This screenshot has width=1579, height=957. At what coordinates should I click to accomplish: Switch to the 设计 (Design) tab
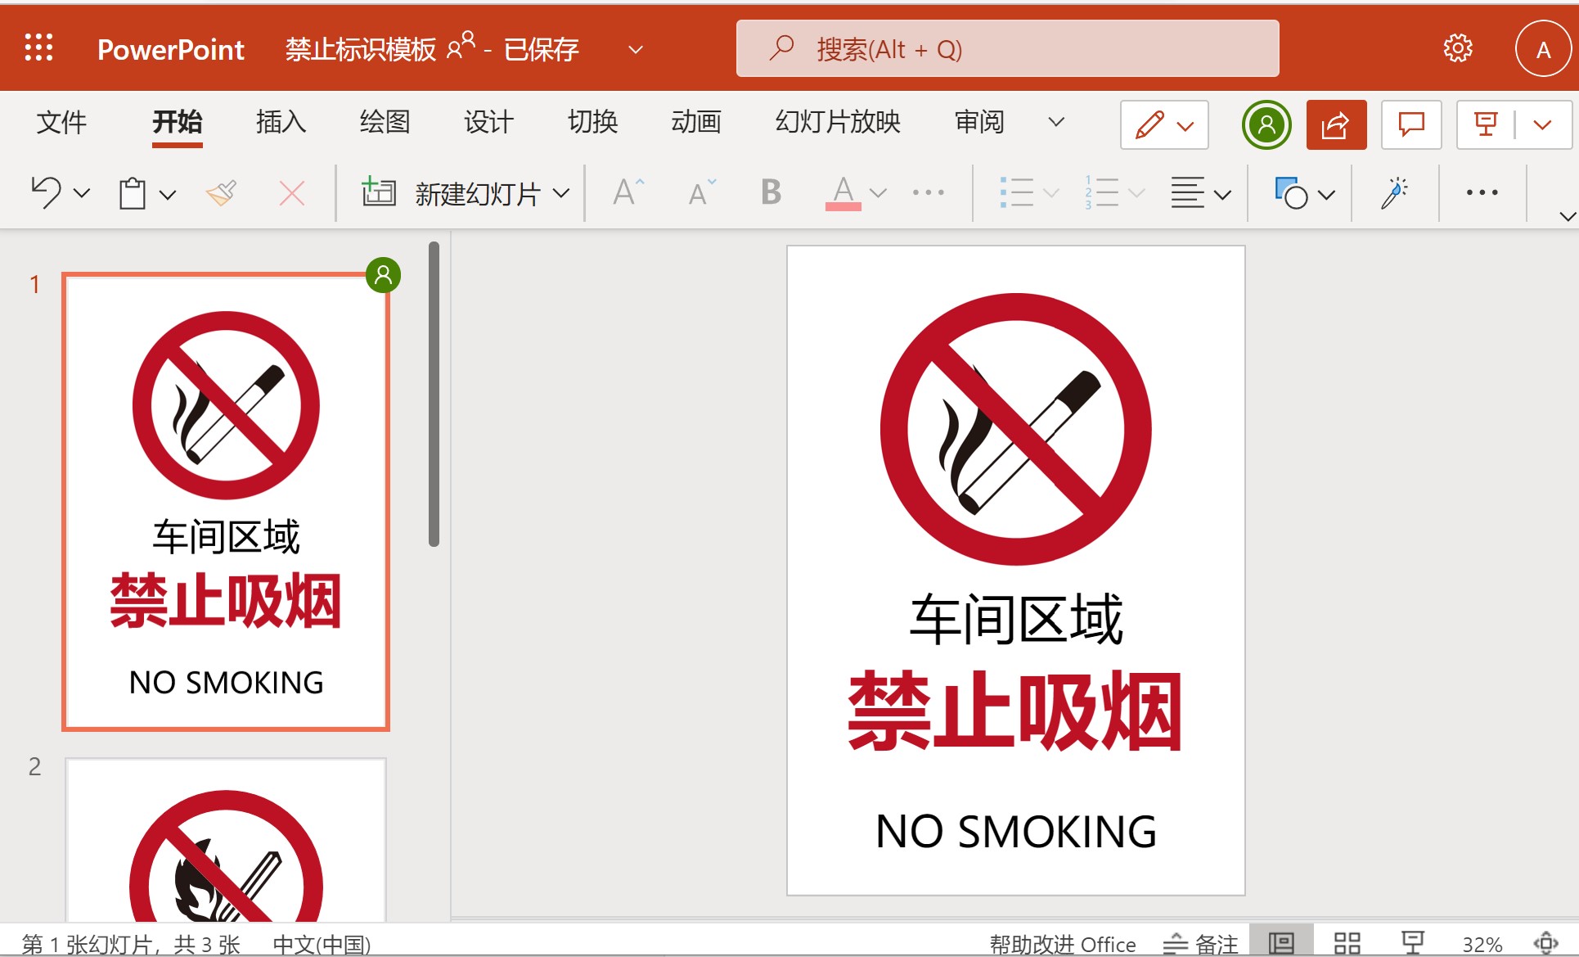[488, 122]
